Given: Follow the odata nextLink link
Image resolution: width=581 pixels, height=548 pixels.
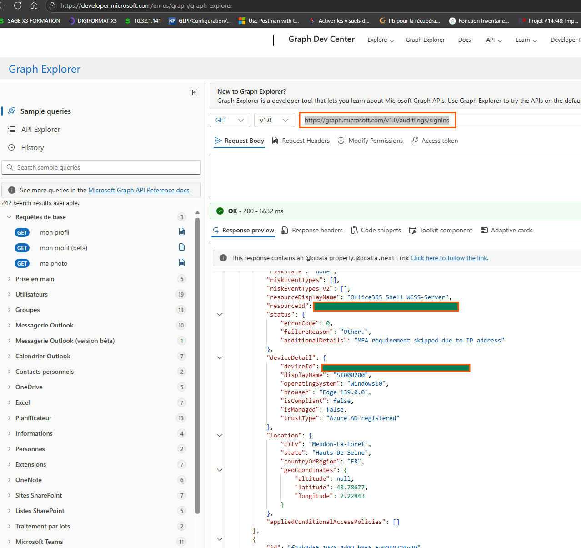Looking at the screenshot, I should pos(449,258).
